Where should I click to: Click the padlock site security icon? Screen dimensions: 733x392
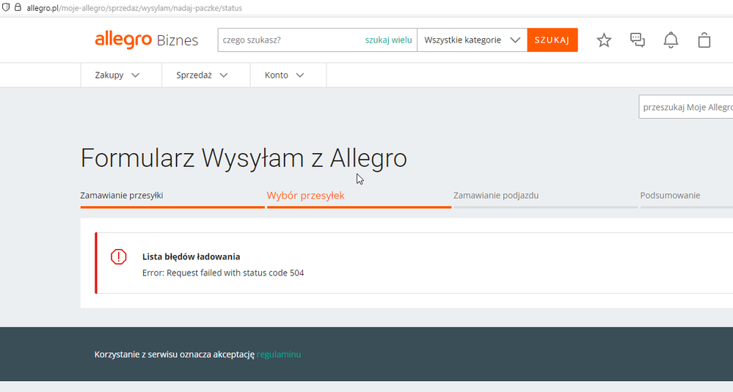[x=18, y=7]
